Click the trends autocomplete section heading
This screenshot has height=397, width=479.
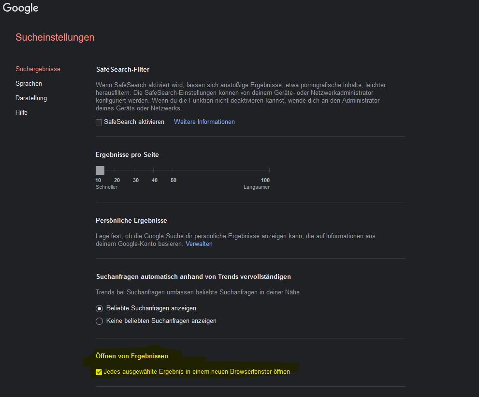click(193, 277)
